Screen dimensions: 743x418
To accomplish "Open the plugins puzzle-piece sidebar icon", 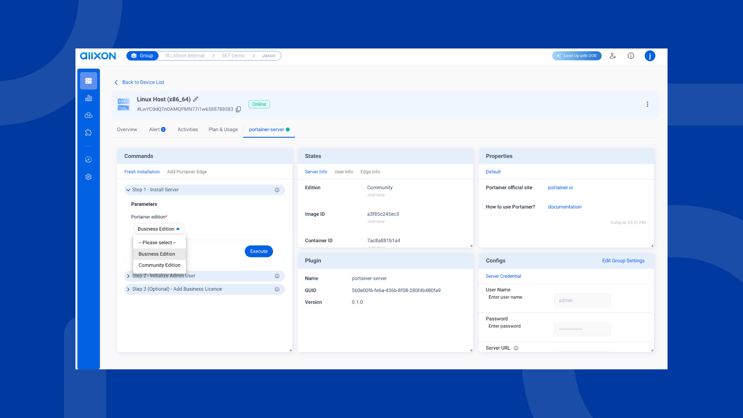I will [x=88, y=132].
